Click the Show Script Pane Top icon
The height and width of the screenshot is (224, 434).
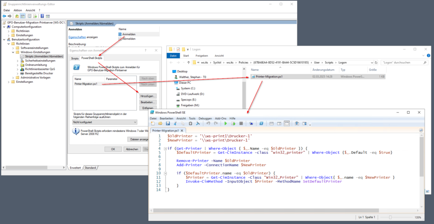[271, 123]
